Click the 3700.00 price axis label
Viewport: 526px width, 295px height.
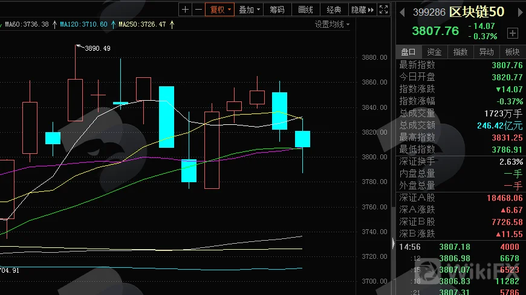[374, 281]
